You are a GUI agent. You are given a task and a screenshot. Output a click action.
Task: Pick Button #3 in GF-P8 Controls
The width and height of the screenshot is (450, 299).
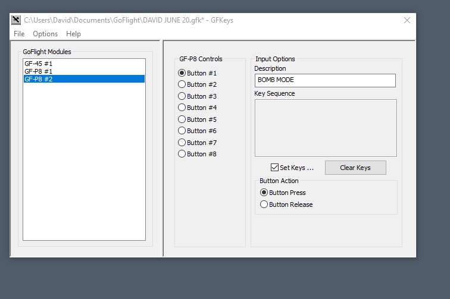tap(182, 96)
